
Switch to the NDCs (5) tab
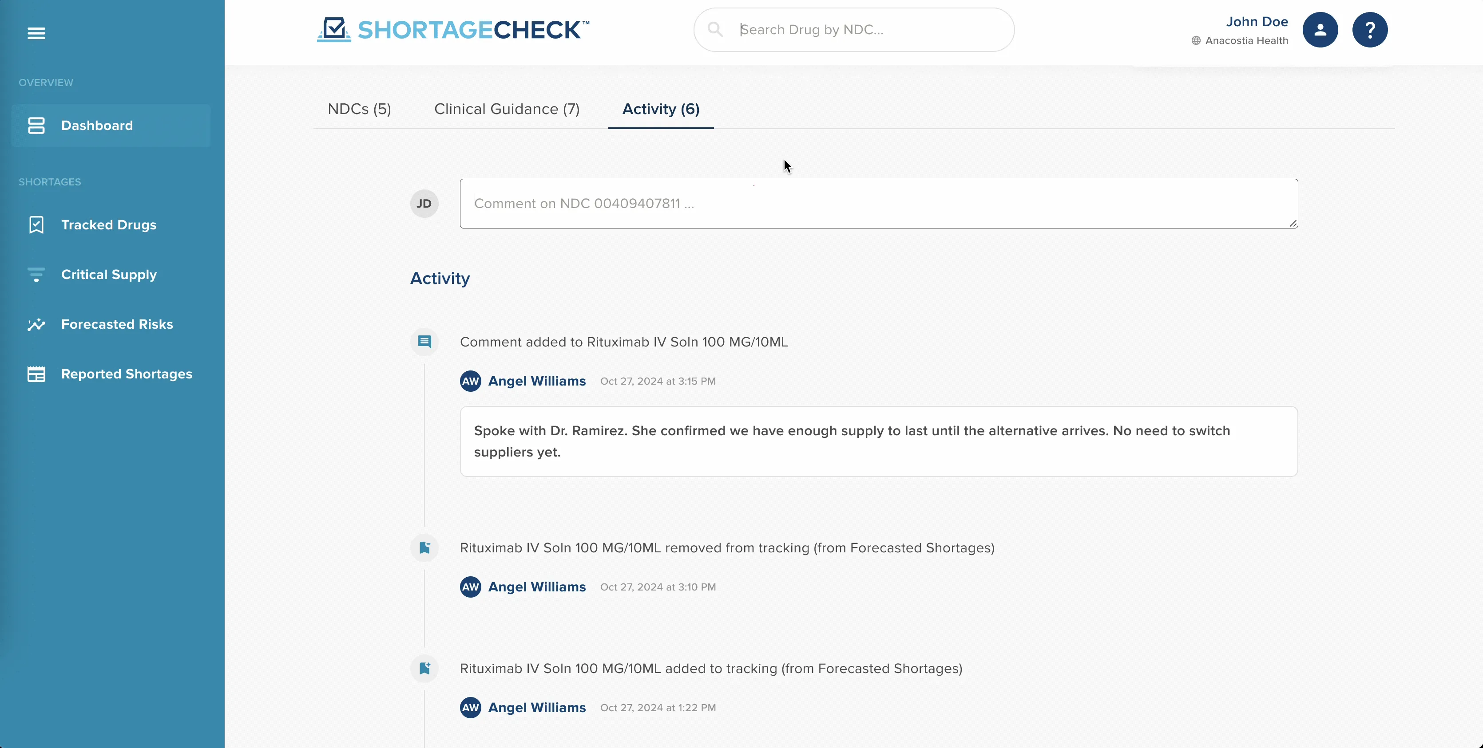pyautogui.click(x=359, y=109)
